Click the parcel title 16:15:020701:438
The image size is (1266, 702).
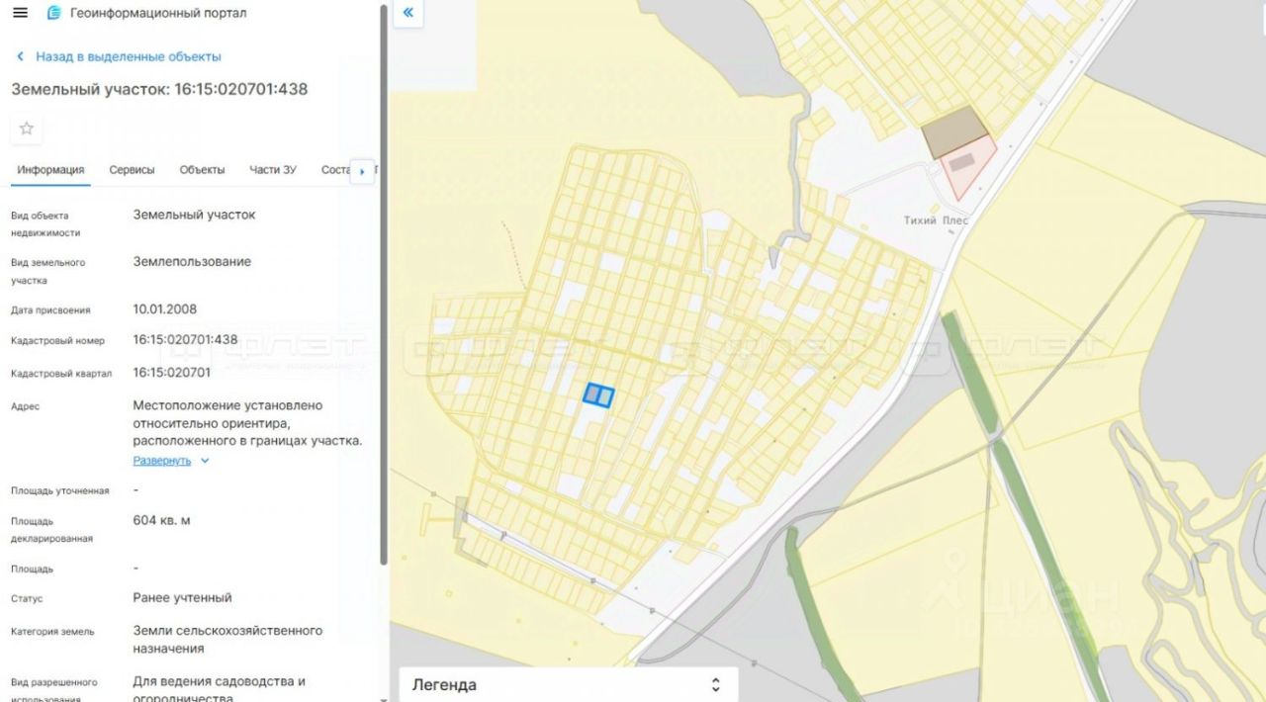pyautogui.click(x=159, y=89)
